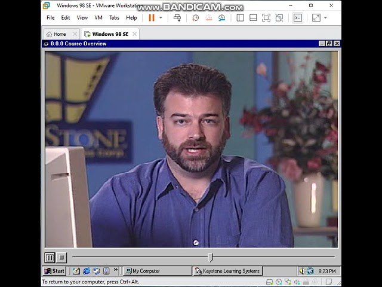Close the Windows 98 SE tab
382x287 pixels.
tap(134, 34)
